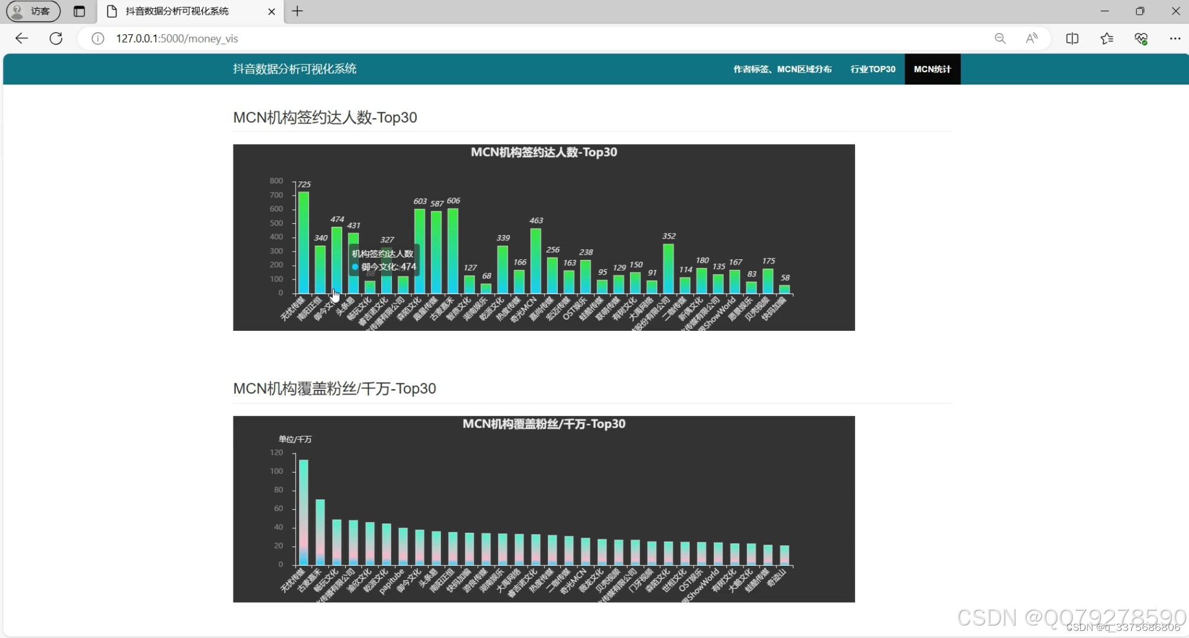Open a new browser tab

pos(297,11)
